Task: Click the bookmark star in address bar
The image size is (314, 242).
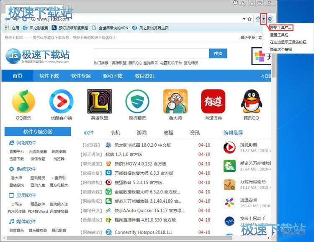Action: coord(250,19)
